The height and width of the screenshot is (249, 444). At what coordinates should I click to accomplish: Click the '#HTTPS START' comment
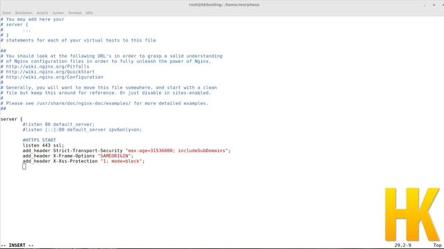tap(40, 140)
